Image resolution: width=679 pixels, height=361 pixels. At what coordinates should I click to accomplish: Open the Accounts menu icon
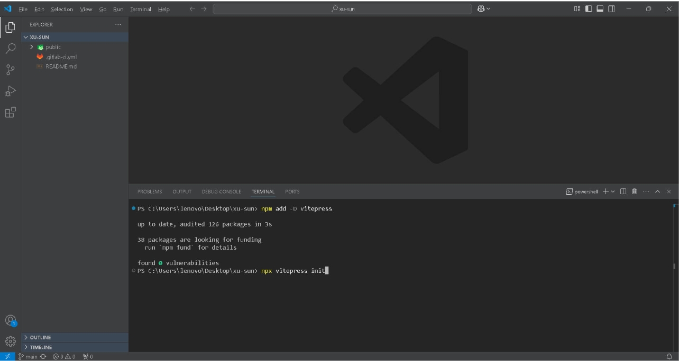point(10,320)
